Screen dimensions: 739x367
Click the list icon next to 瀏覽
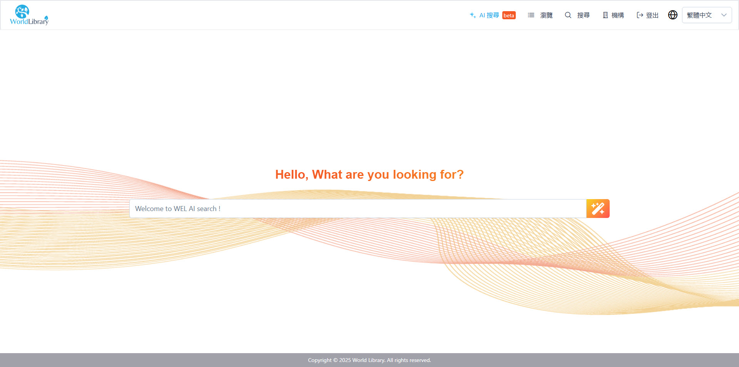pos(531,15)
